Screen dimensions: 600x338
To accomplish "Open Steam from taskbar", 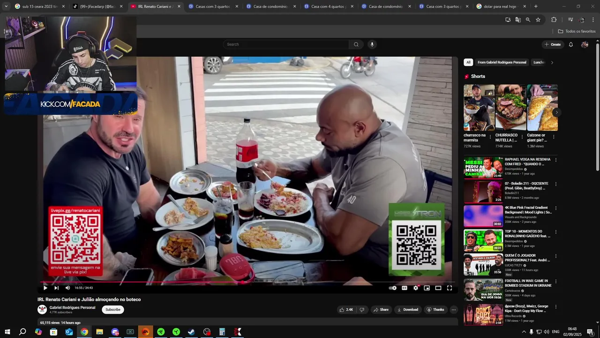I will (192, 332).
